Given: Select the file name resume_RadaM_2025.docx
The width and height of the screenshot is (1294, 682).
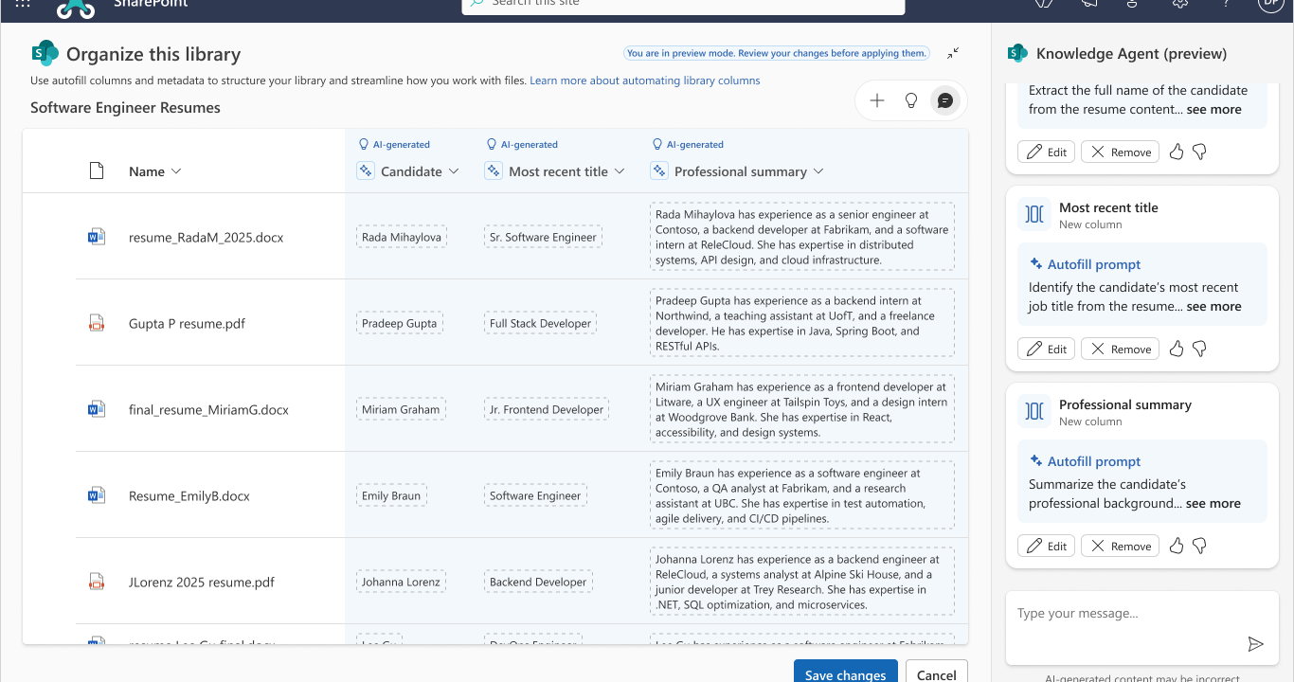Looking at the screenshot, I should 207,237.
